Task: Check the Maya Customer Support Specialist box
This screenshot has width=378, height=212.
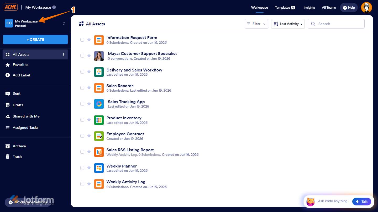Action: click(x=82, y=56)
